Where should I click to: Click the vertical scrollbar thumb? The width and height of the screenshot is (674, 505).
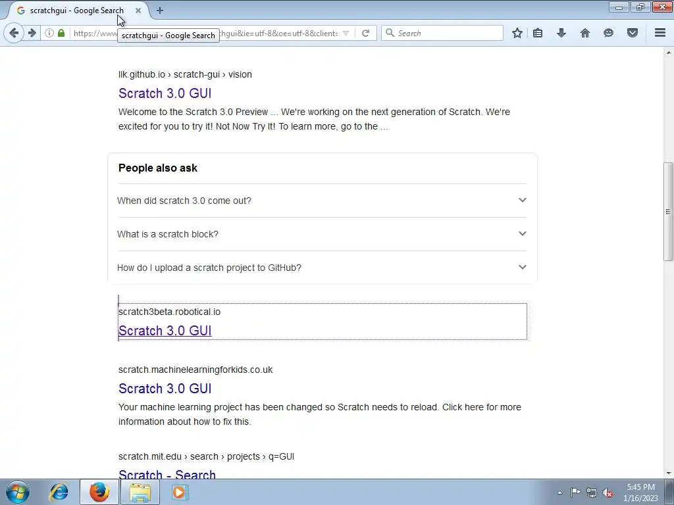pyautogui.click(x=668, y=211)
